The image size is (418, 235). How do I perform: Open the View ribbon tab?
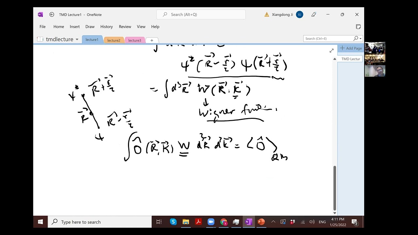coord(141,26)
